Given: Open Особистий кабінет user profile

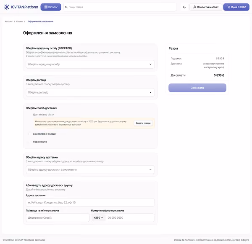Looking at the screenshot, I should point(206,7).
